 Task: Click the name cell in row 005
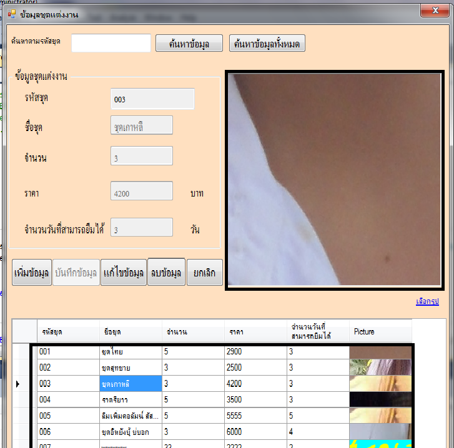click(131, 416)
